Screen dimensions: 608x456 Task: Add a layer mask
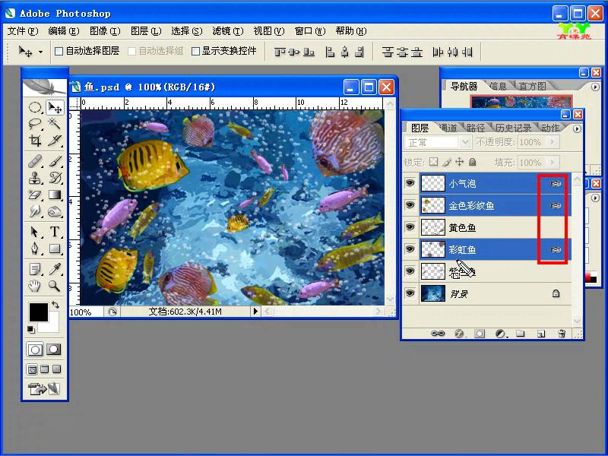click(480, 334)
